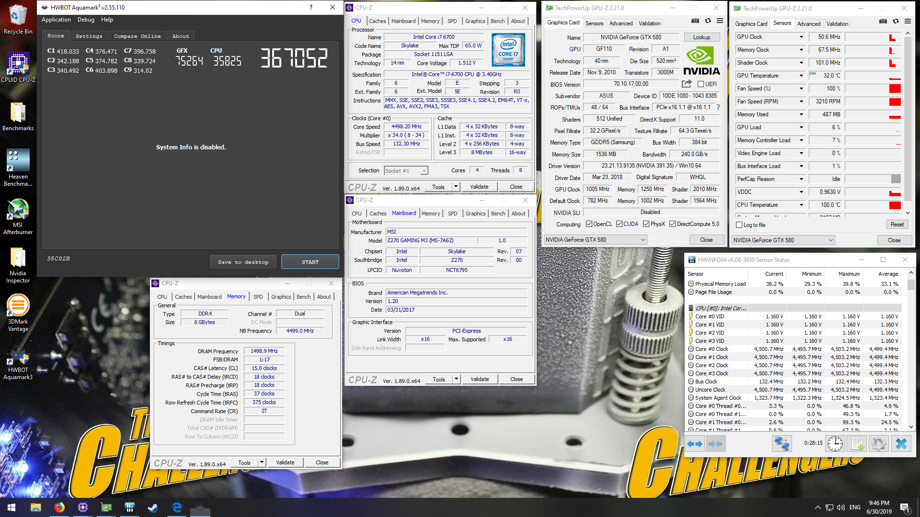Screen dimensions: 920x517
Task: Launch MSI Afterburner desktop shortcut
Action: click(18, 216)
